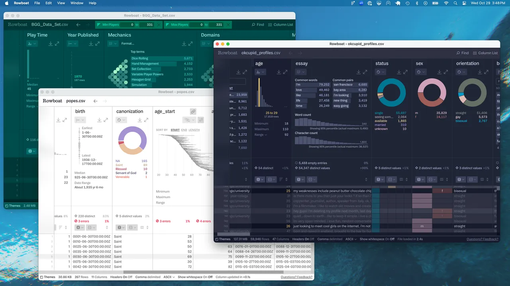Open Column List in BGG window
The image size is (510, 286).
coord(280,25)
